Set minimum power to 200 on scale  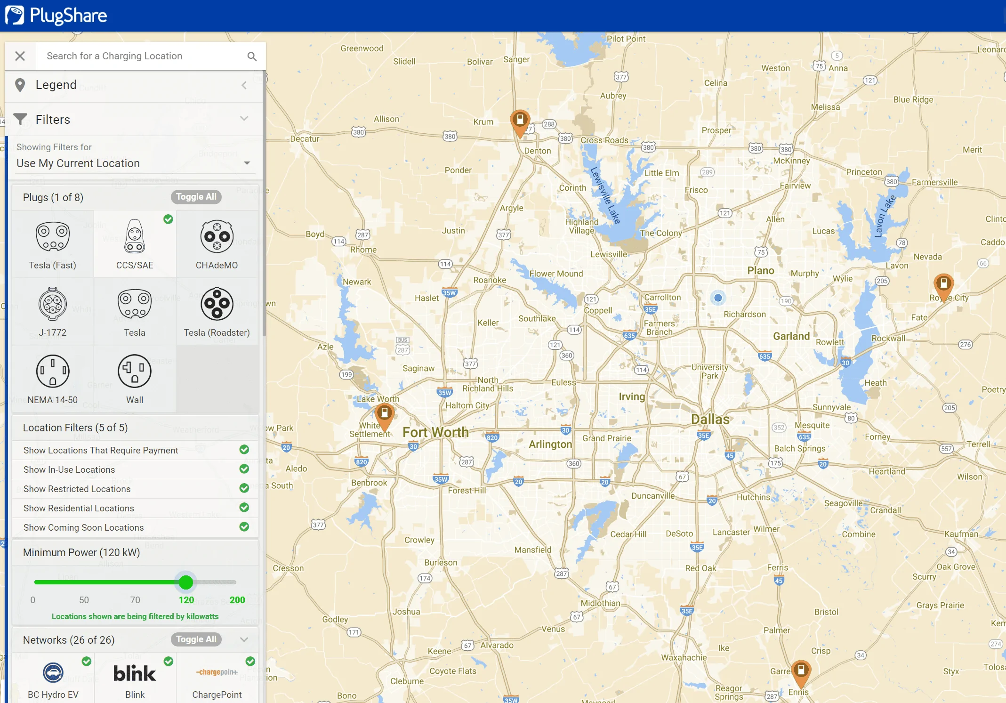coord(237,600)
